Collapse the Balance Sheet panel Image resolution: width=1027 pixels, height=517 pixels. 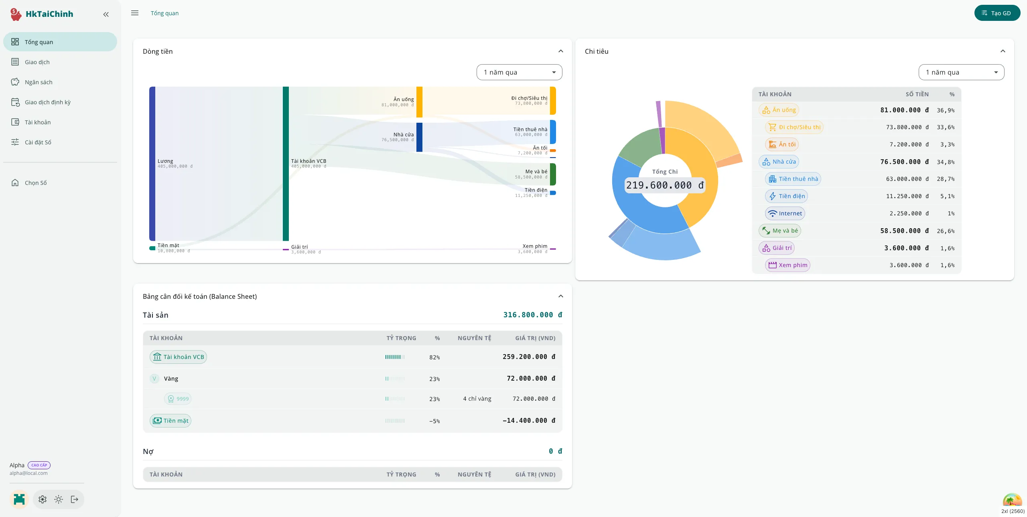tap(561, 296)
